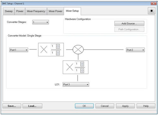Click the input multiplier denominator field
Screen dimensions: 158x115
tap(54, 53)
